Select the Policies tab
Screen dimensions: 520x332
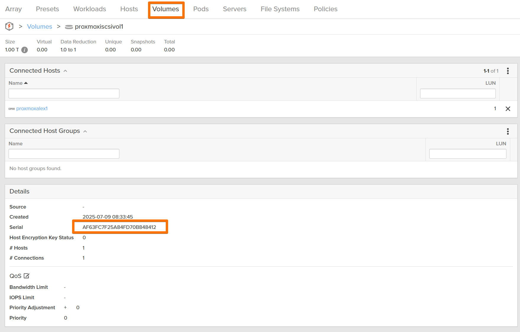coord(325,9)
